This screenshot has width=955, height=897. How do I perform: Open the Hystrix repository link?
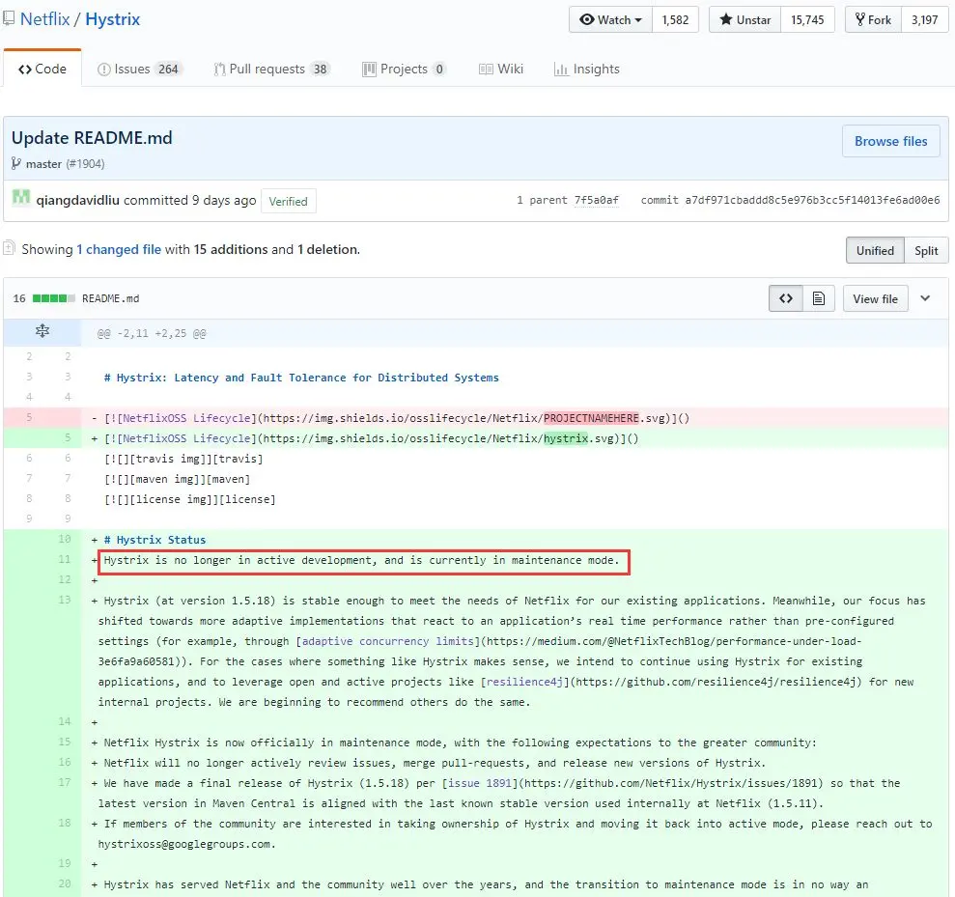point(113,19)
